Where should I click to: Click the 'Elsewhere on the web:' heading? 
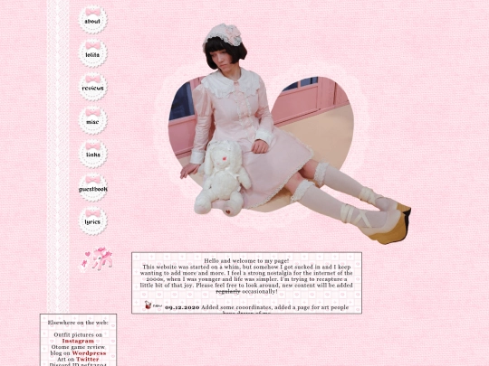pos(78,323)
